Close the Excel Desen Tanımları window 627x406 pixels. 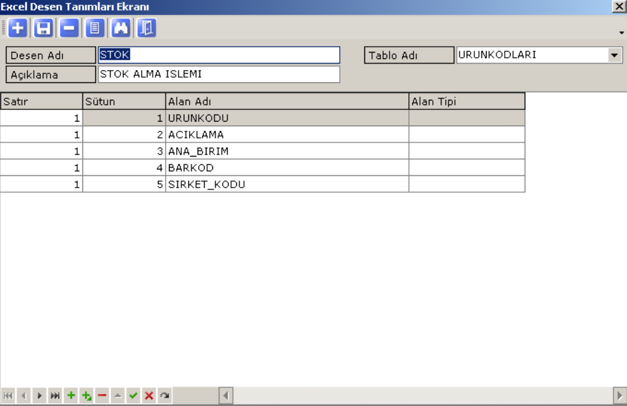[x=619, y=7]
